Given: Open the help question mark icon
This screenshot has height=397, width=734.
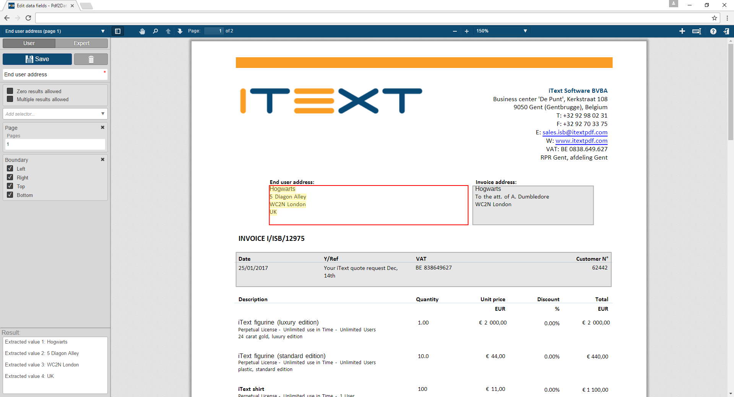Looking at the screenshot, I should point(713,31).
